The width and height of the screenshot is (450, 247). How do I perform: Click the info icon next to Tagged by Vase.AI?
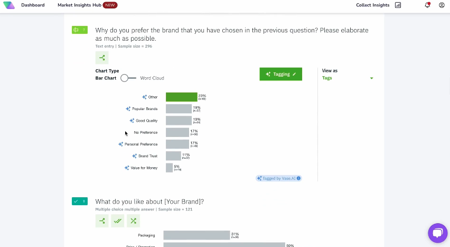click(299, 179)
